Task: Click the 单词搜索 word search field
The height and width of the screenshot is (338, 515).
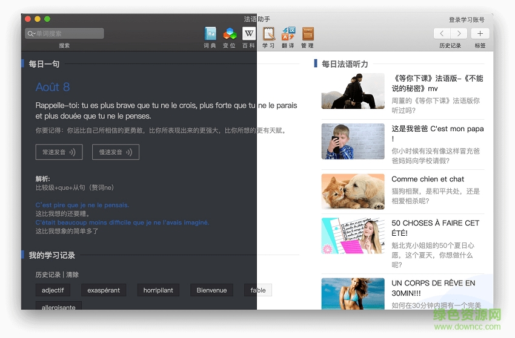Action: (68, 34)
